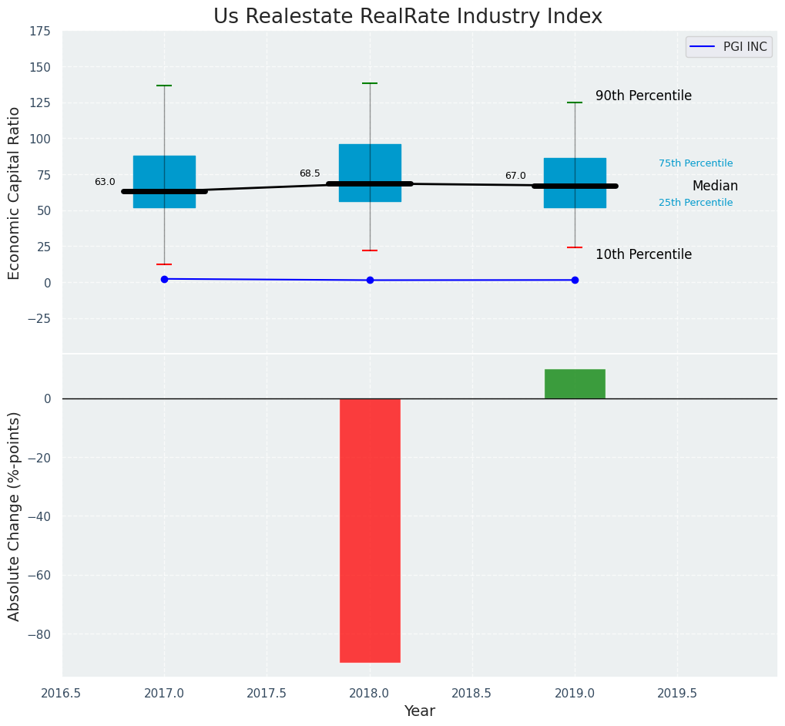Click the blue legend line swatch
Viewport: 785px width, 726px height.
[703, 47]
